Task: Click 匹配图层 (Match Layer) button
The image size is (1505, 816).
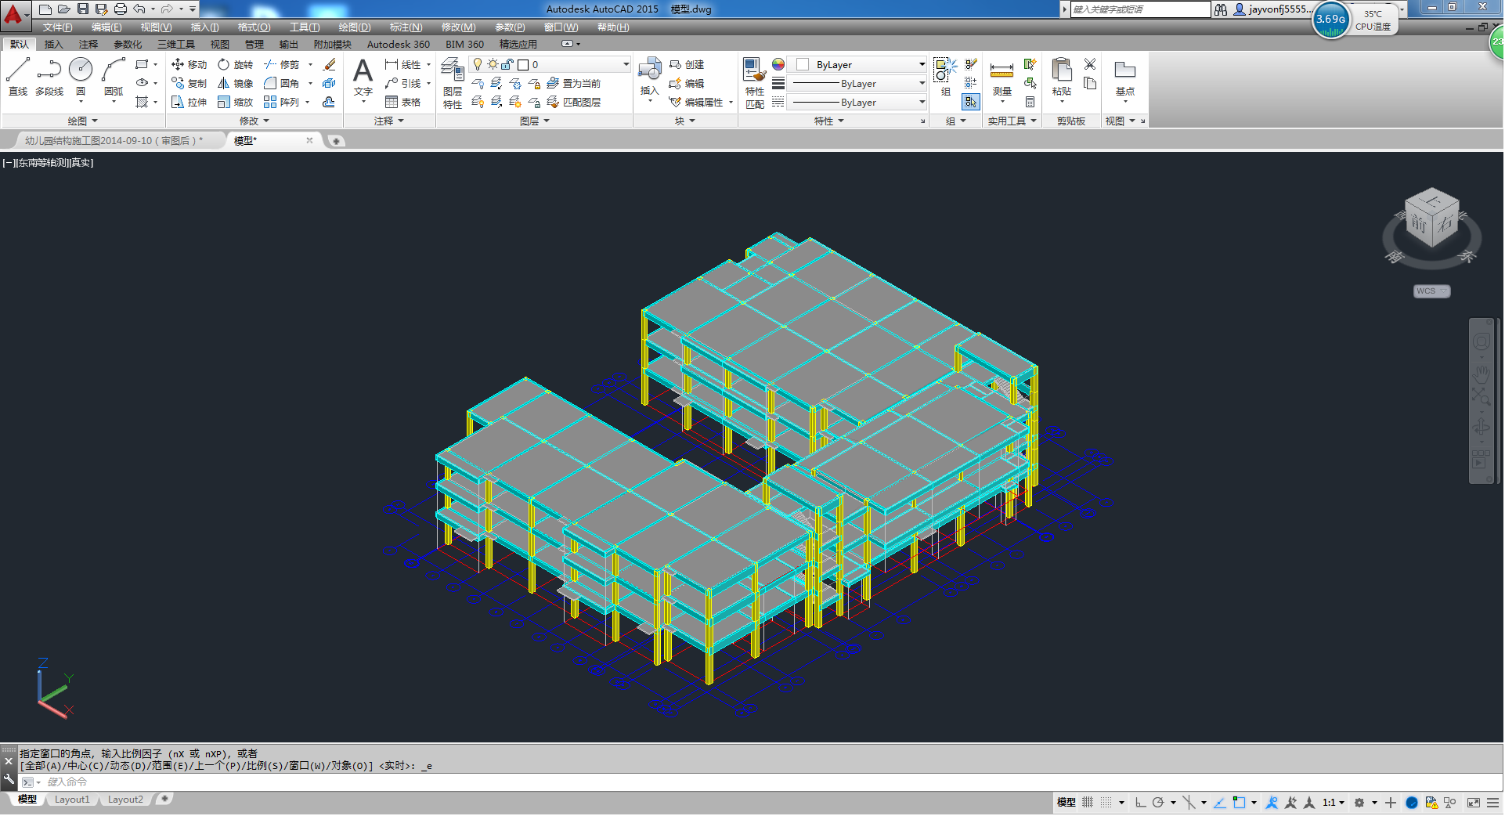Action: [x=574, y=102]
